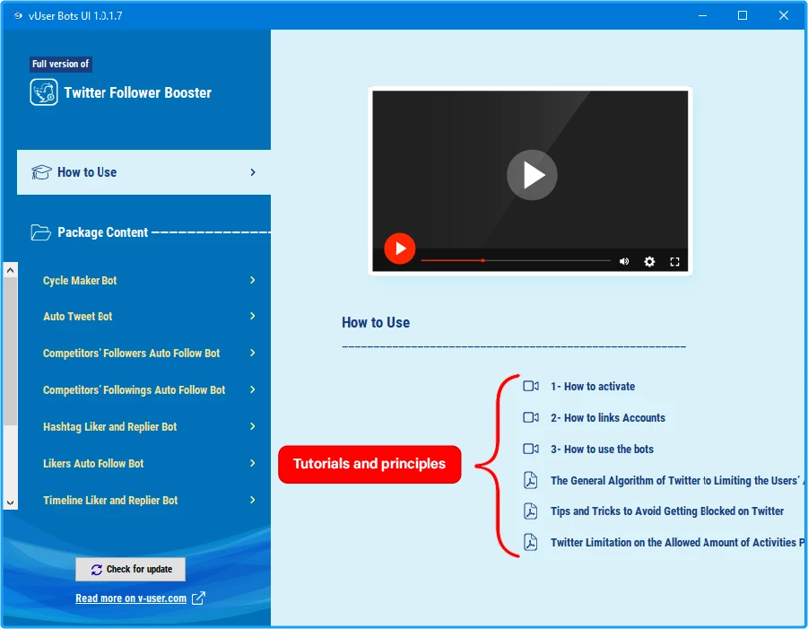Viewport: 808px width, 629px height.
Task: Mute the video with the speaker icon
Action: [x=624, y=261]
